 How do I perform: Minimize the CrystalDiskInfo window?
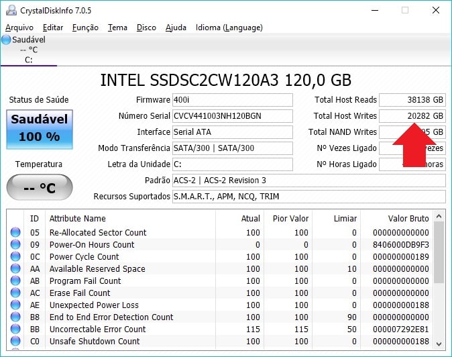pyautogui.click(x=375, y=10)
